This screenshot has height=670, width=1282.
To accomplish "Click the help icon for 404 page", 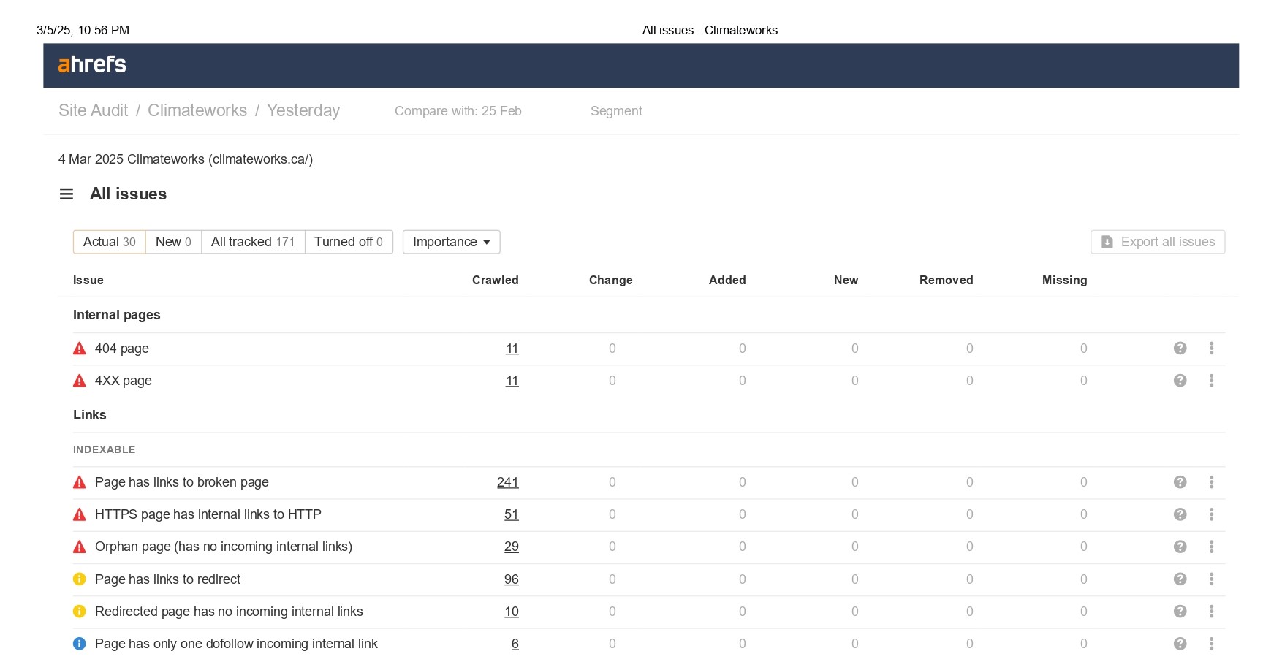I will pyautogui.click(x=1180, y=349).
